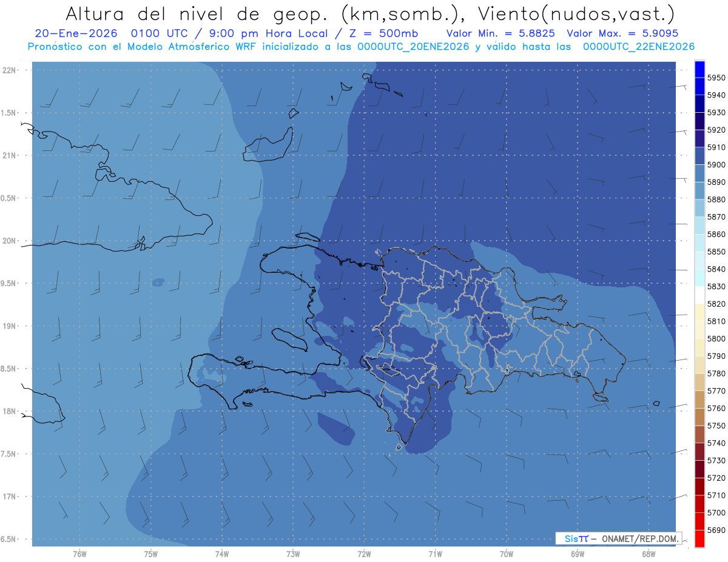Select the 'Z = 500mb' level label
Viewport: 728px width, 562px height.
click(383, 33)
